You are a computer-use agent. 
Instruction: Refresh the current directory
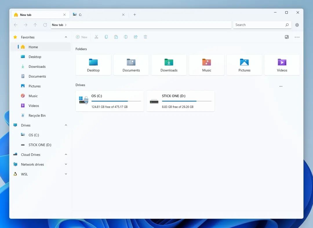[45, 25]
